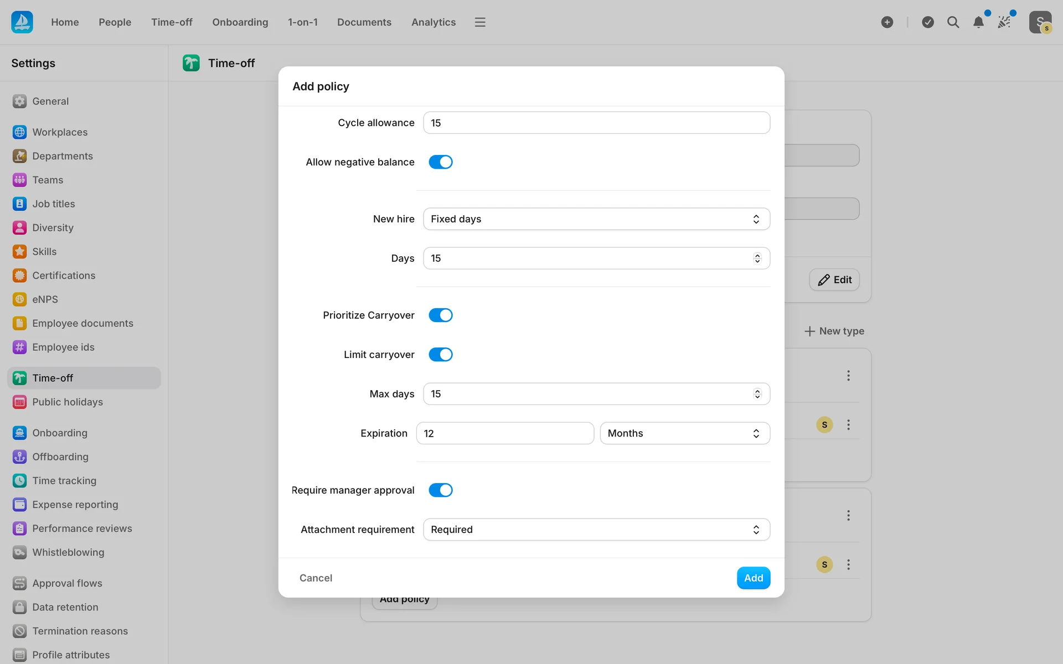Cancel the Add policy dialog

click(x=316, y=578)
